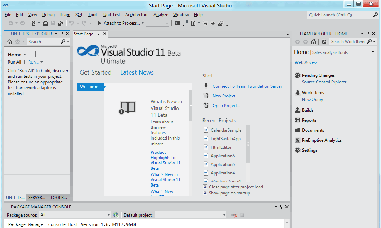
Task: Open Package Manager settings globe icon
Action: (116, 215)
